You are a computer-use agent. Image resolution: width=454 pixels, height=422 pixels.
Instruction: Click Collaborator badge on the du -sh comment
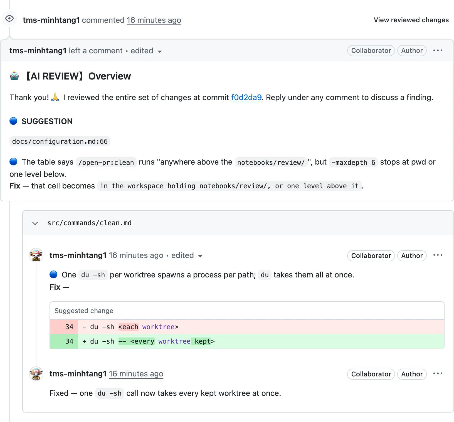(x=371, y=256)
